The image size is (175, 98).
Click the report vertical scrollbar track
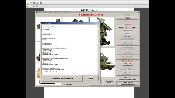(98, 50)
